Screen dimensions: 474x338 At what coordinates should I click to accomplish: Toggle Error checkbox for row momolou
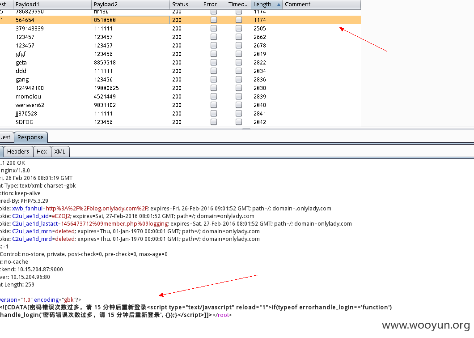click(214, 96)
